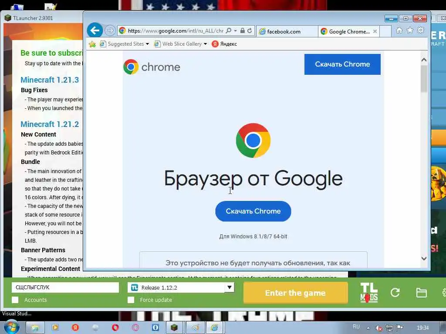Refresh the page with the reload icon
The width and height of the screenshot is (446, 334).
(250, 31)
